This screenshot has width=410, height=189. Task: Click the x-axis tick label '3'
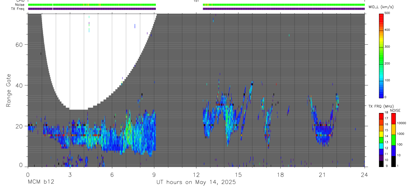pos(70,175)
